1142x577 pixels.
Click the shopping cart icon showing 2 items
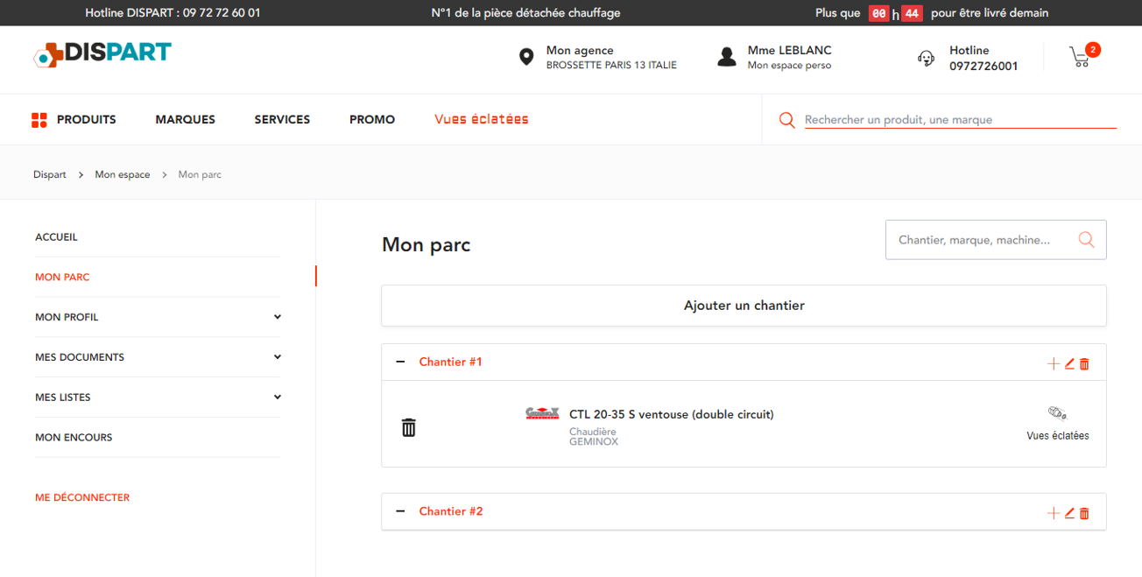(x=1080, y=57)
